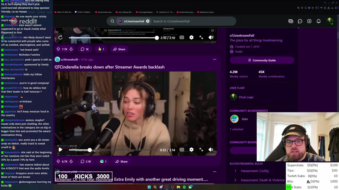Open overflow menu for Extra Emily post
The height and width of the screenshot is (190, 339).
click(215, 172)
